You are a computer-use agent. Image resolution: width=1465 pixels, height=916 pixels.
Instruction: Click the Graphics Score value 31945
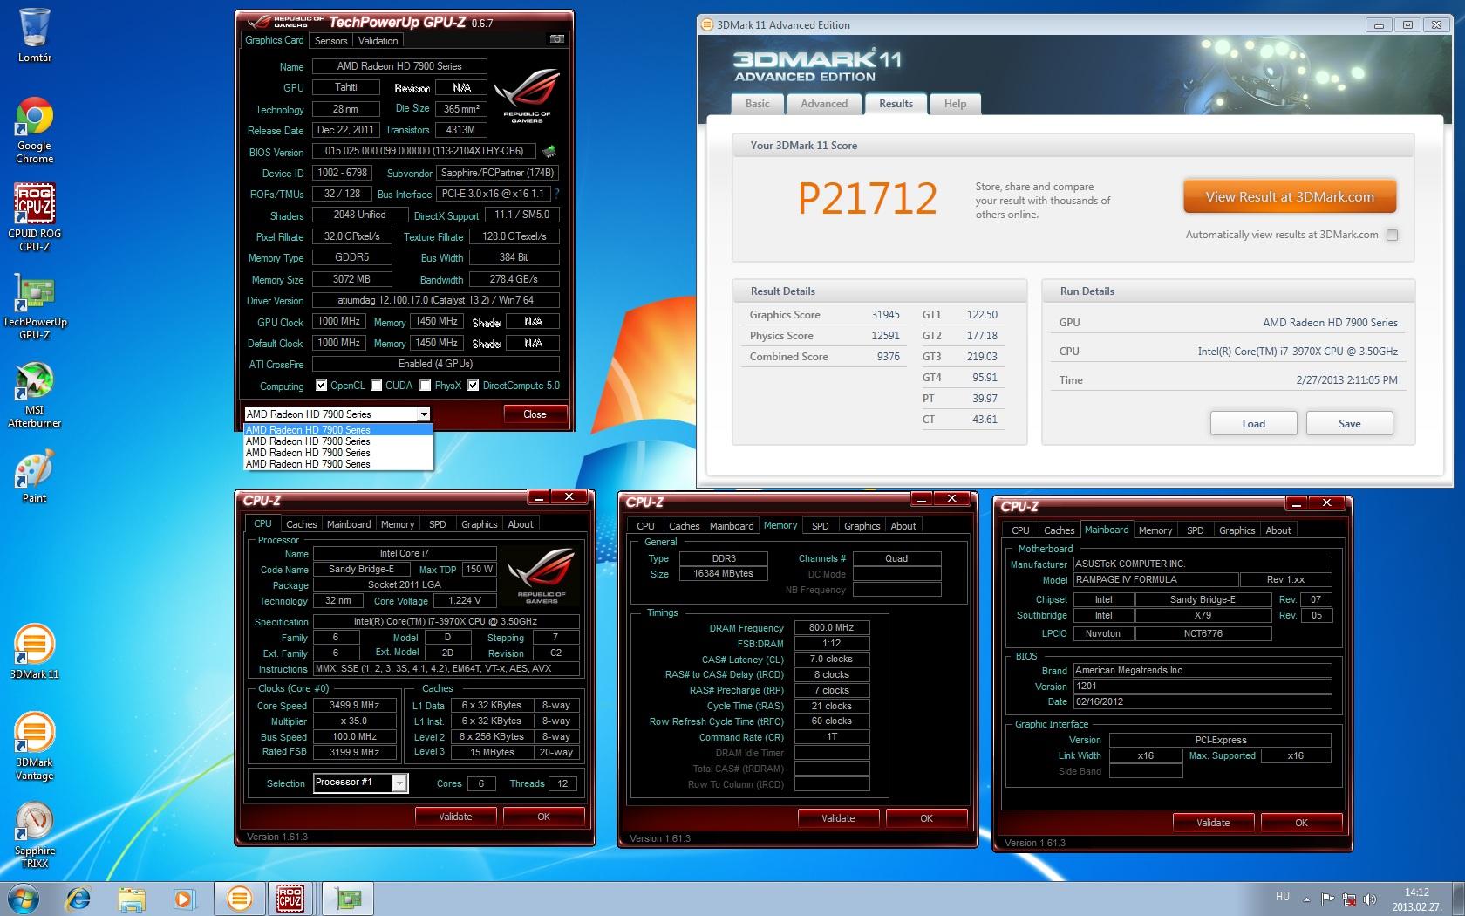pos(885,315)
